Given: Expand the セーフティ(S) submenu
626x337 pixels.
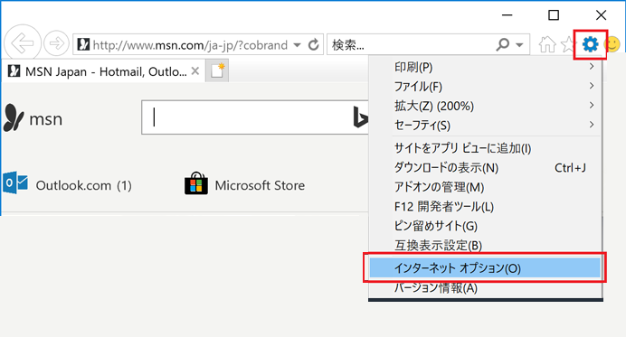Looking at the screenshot, I should 486,126.
